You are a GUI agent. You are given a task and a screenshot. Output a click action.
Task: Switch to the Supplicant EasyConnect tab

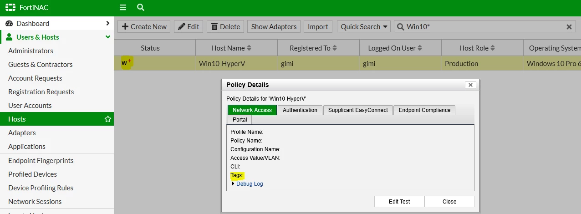point(358,110)
